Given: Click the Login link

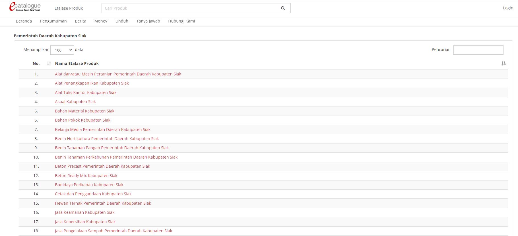Looking at the screenshot, I should (x=508, y=8).
